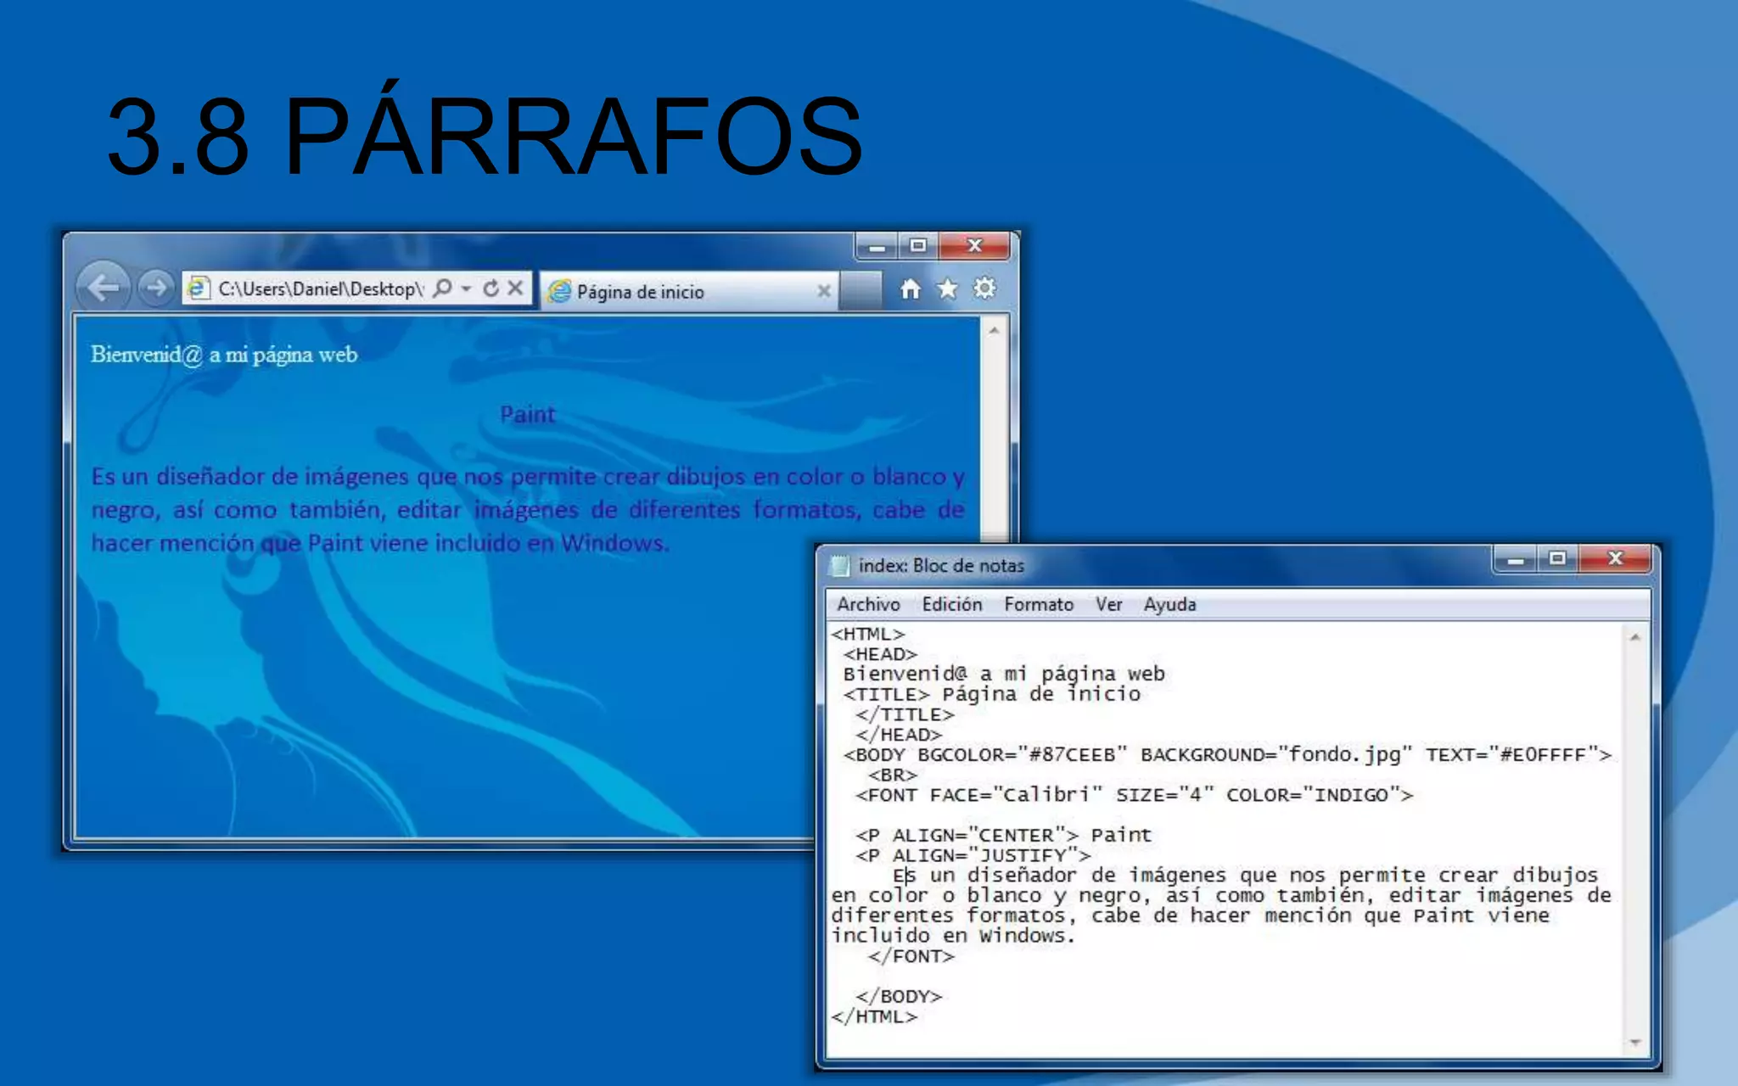Click the '<FONT FACE="Calibri"' line in Notepad
1738x1086 pixels.
coord(1134,795)
